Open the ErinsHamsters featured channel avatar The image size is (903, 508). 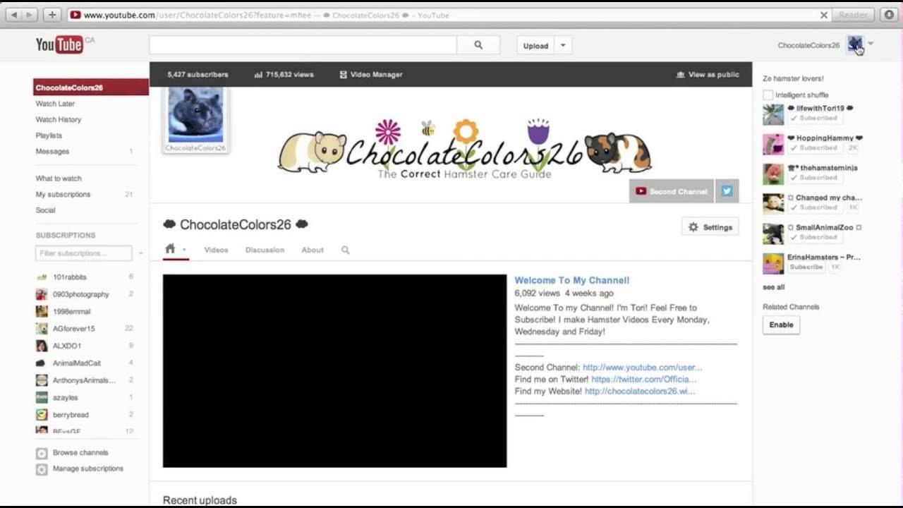pos(773,263)
